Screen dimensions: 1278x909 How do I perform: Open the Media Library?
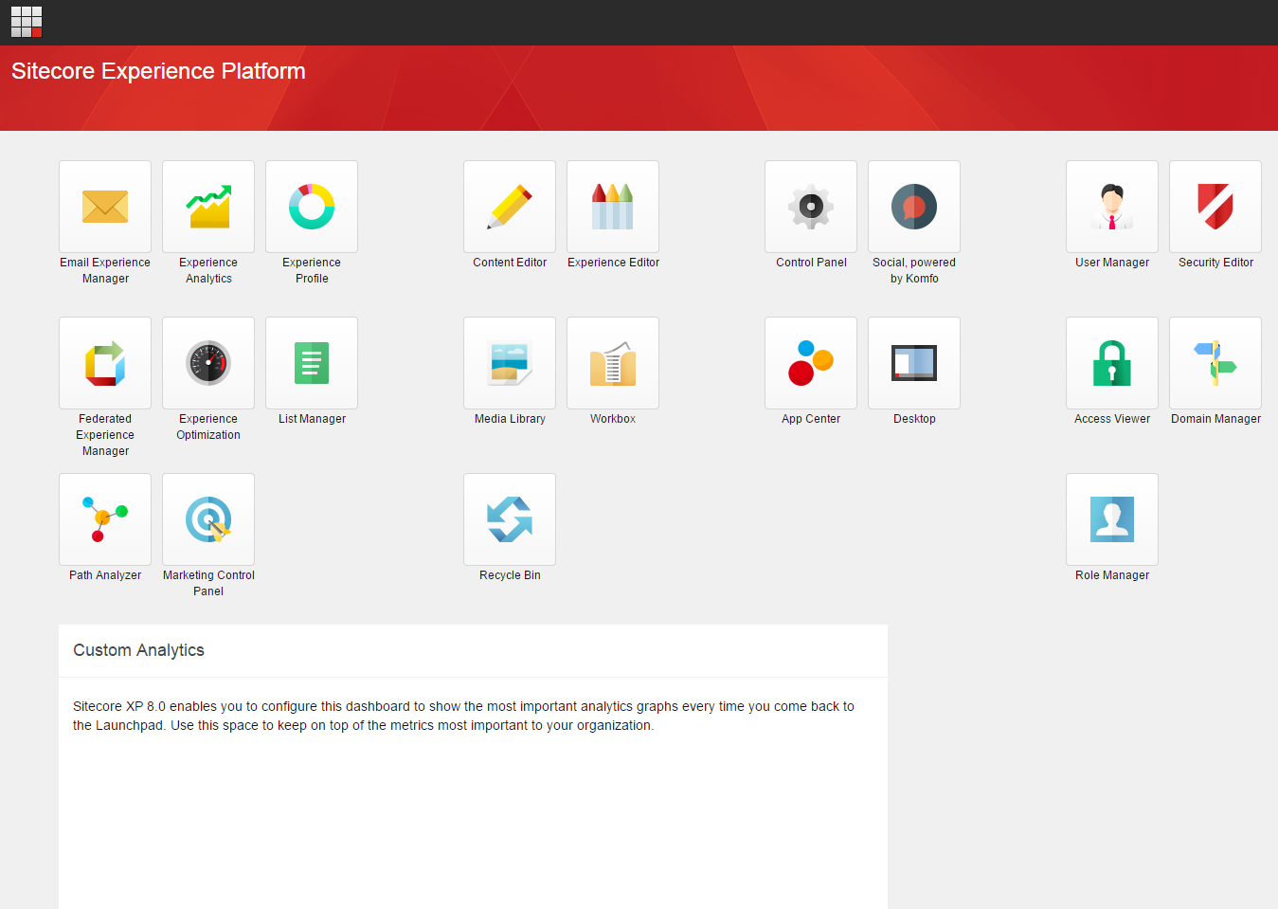pyautogui.click(x=510, y=363)
